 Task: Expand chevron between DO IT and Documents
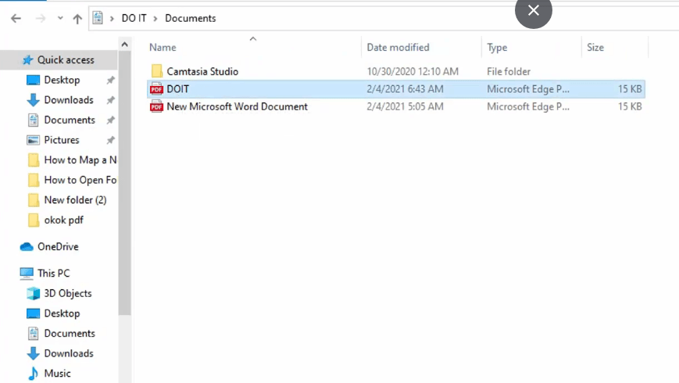tap(156, 18)
